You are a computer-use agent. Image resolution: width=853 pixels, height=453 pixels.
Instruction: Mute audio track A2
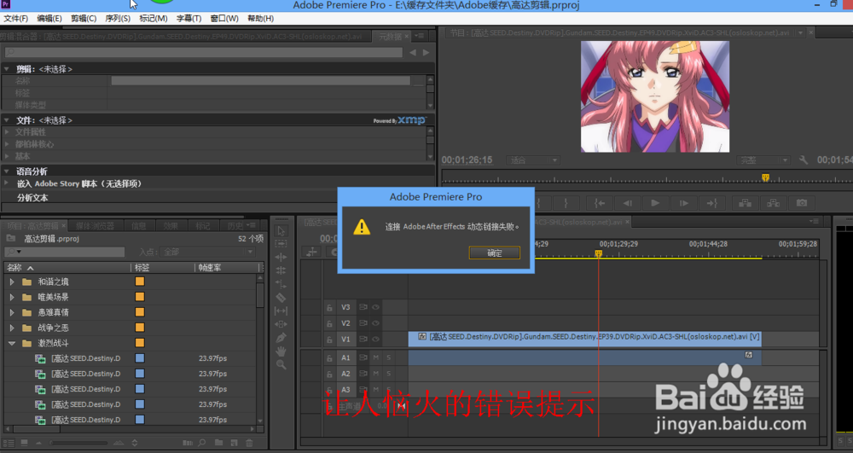[x=375, y=373]
